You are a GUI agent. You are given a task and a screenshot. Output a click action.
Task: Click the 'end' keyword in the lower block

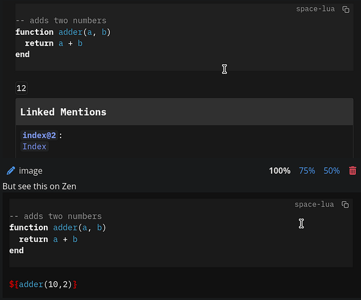pos(17,250)
